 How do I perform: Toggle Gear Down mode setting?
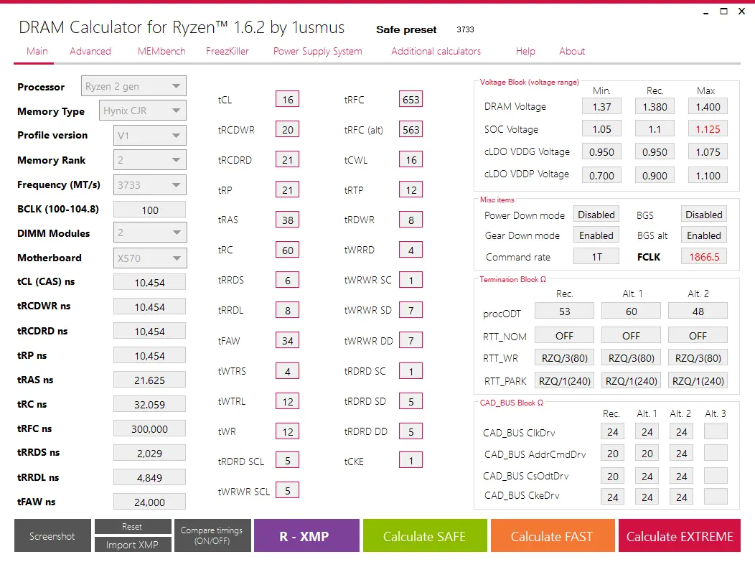[x=596, y=235]
